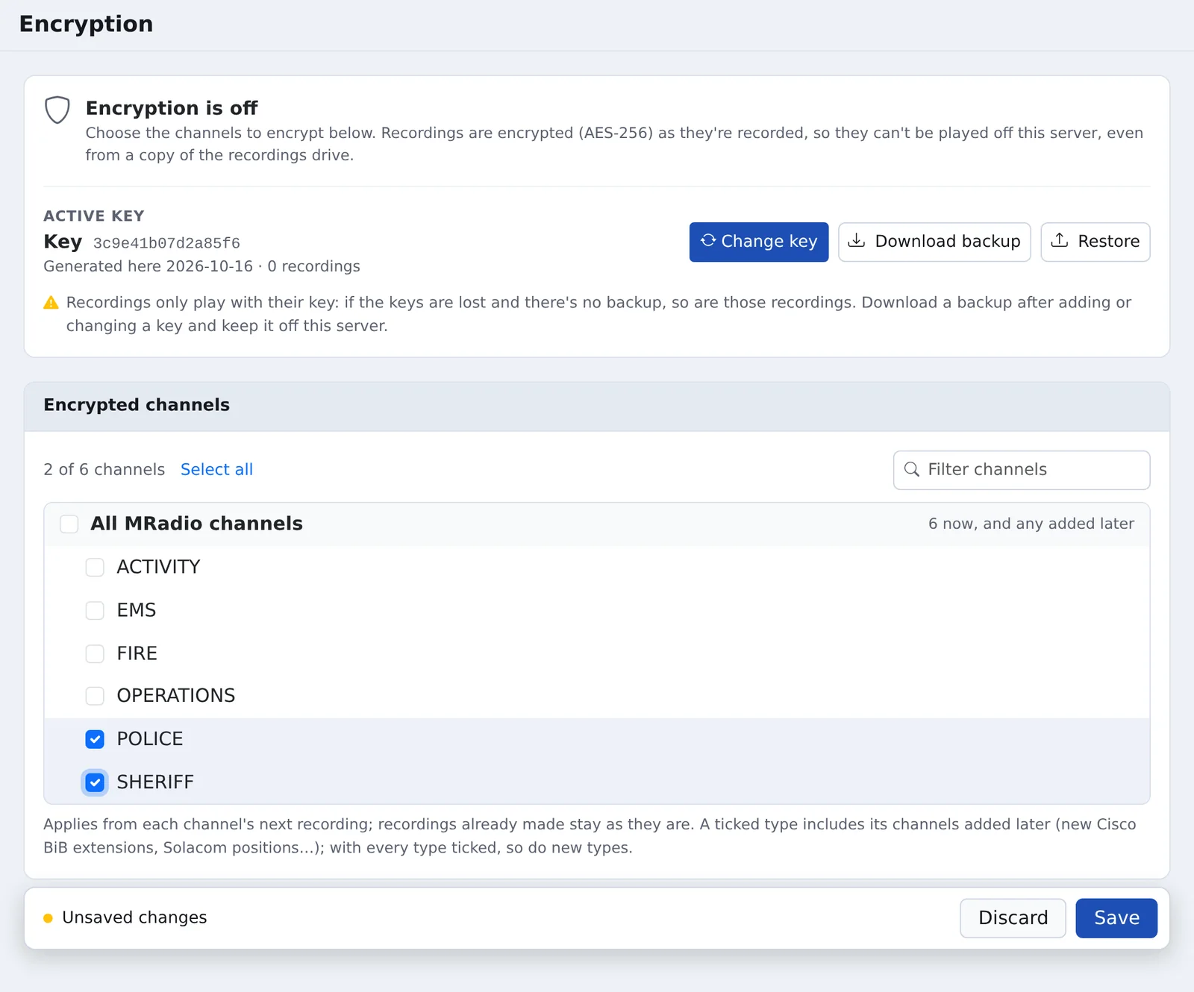This screenshot has width=1194, height=992.
Task: Click the yellow warning triangle icon
Action: [51, 303]
